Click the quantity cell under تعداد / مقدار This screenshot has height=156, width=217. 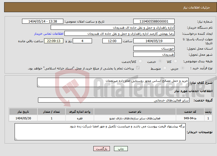[x=51, y=118]
